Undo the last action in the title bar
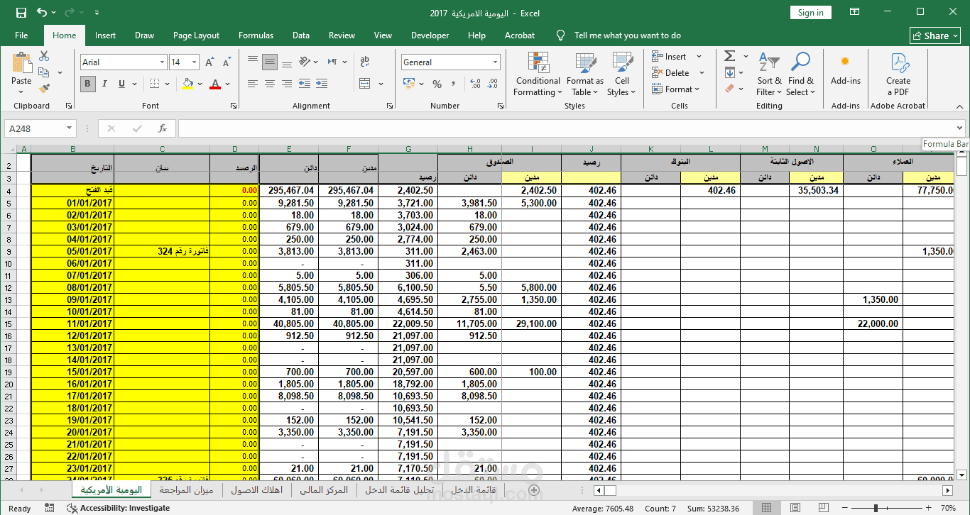The height and width of the screenshot is (515, 970). [41, 13]
